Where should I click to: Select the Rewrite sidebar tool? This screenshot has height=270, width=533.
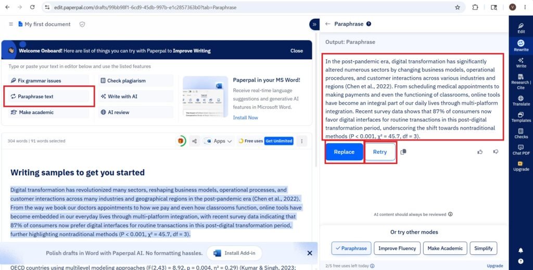tap(521, 45)
